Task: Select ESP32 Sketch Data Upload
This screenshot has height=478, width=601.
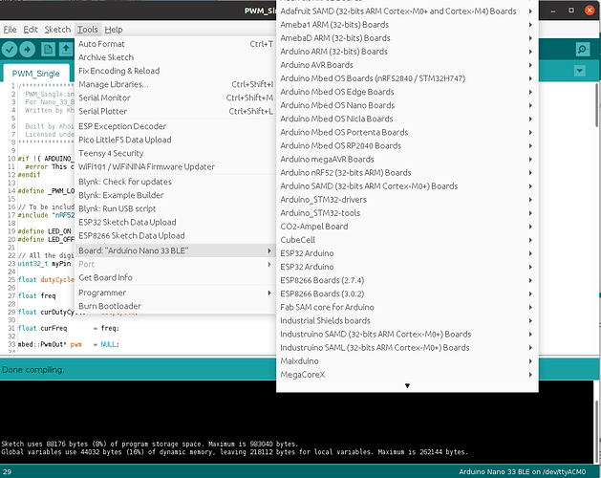Action: click(x=176, y=222)
